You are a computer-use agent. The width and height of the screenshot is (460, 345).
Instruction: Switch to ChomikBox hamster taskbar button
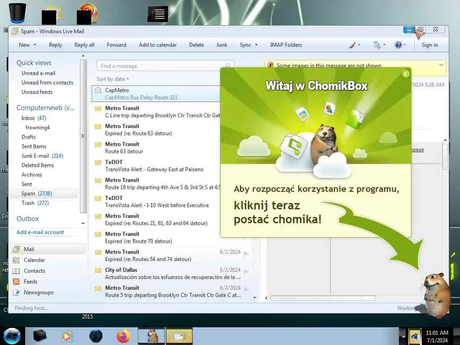pos(152,336)
